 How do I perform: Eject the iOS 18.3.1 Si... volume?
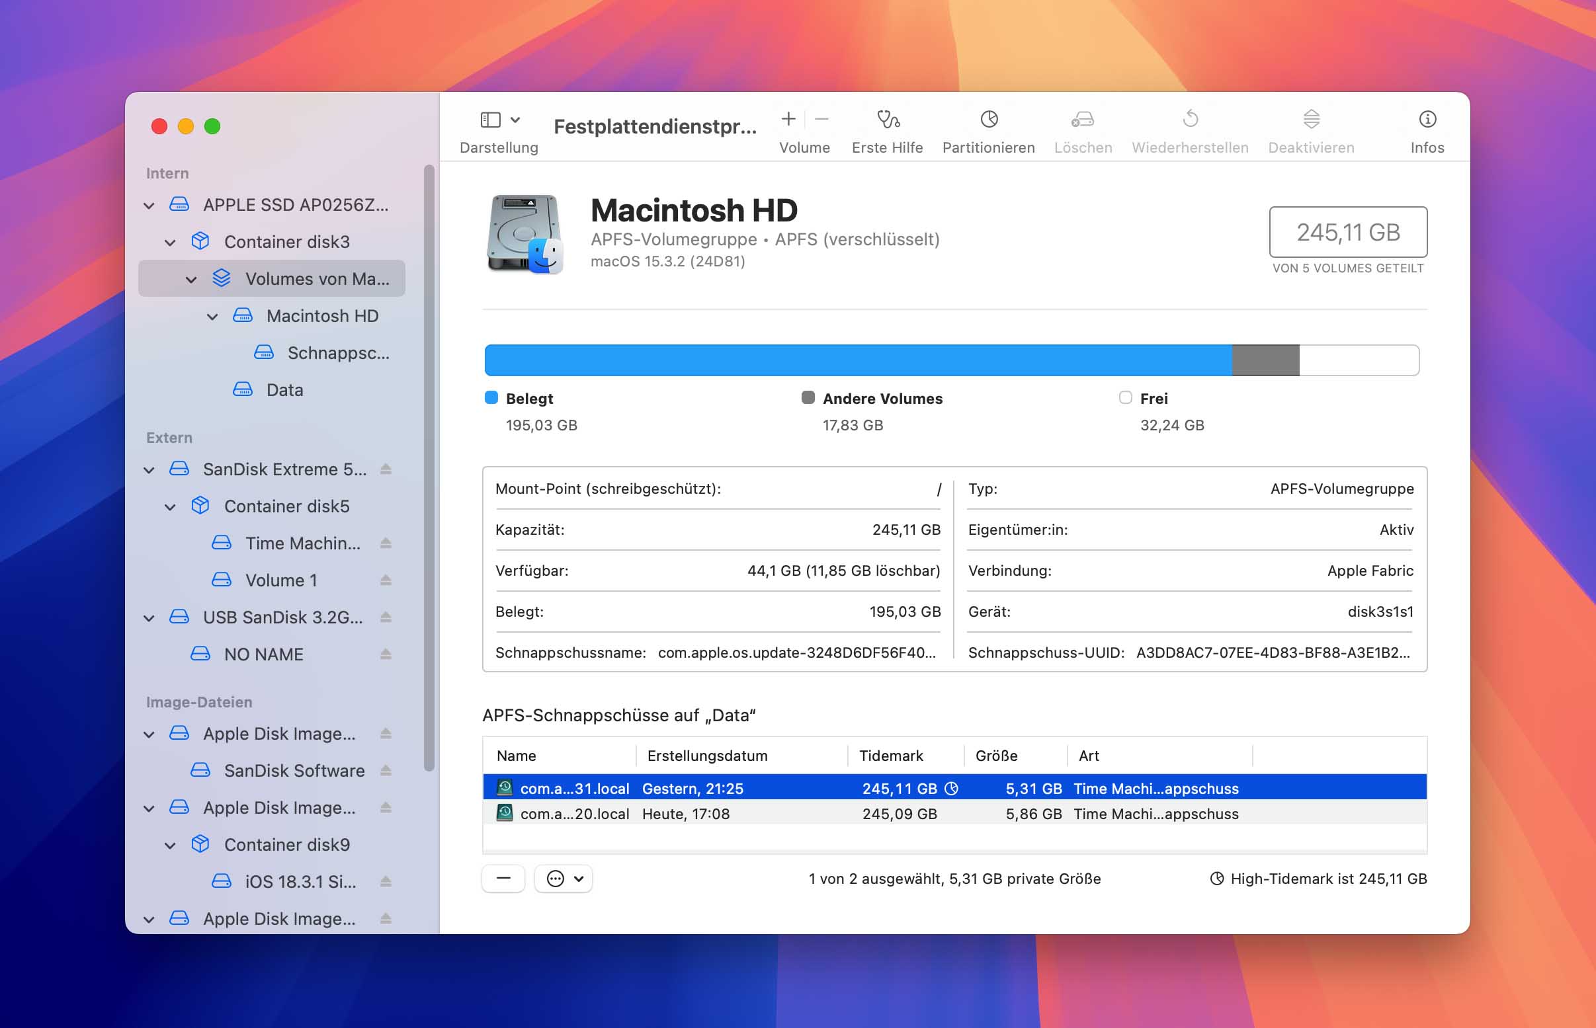(x=386, y=882)
